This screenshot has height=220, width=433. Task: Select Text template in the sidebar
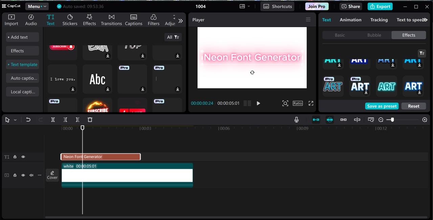click(x=22, y=64)
